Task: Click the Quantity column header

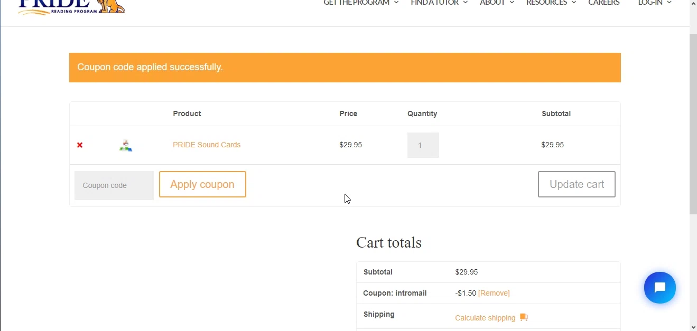Action: click(422, 114)
